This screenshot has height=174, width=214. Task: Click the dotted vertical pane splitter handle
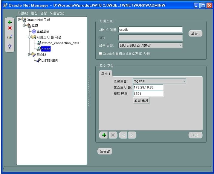89,91
